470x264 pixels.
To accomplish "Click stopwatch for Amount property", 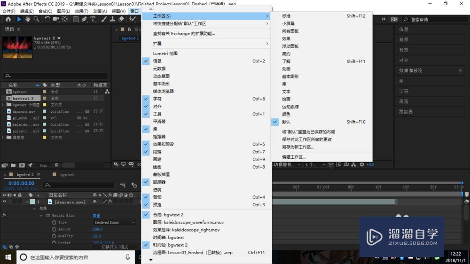I will (54, 229).
